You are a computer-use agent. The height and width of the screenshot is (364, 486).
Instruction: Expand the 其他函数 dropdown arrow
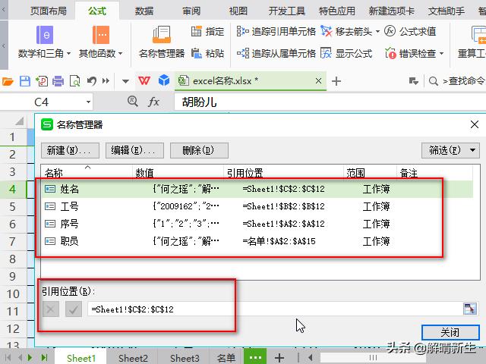point(120,54)
